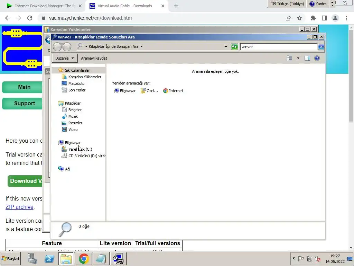Open Karşıdan Yüklemeler in the navigation pane
This screenshot has height=266, width=354.
click(85, 77)
